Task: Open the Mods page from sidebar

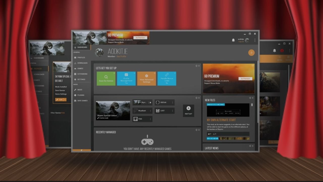Action: coord(82,90)
